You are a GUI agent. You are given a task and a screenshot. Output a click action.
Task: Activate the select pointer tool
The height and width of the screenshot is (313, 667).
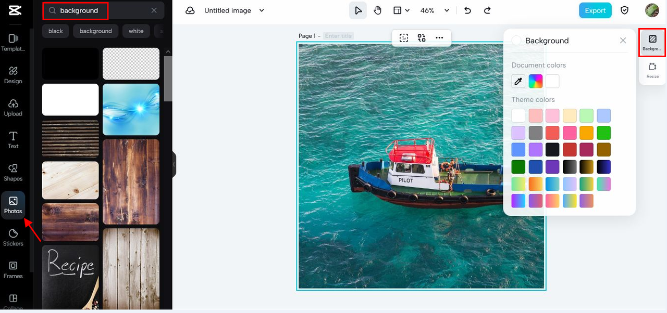click(x=358, y=10)
